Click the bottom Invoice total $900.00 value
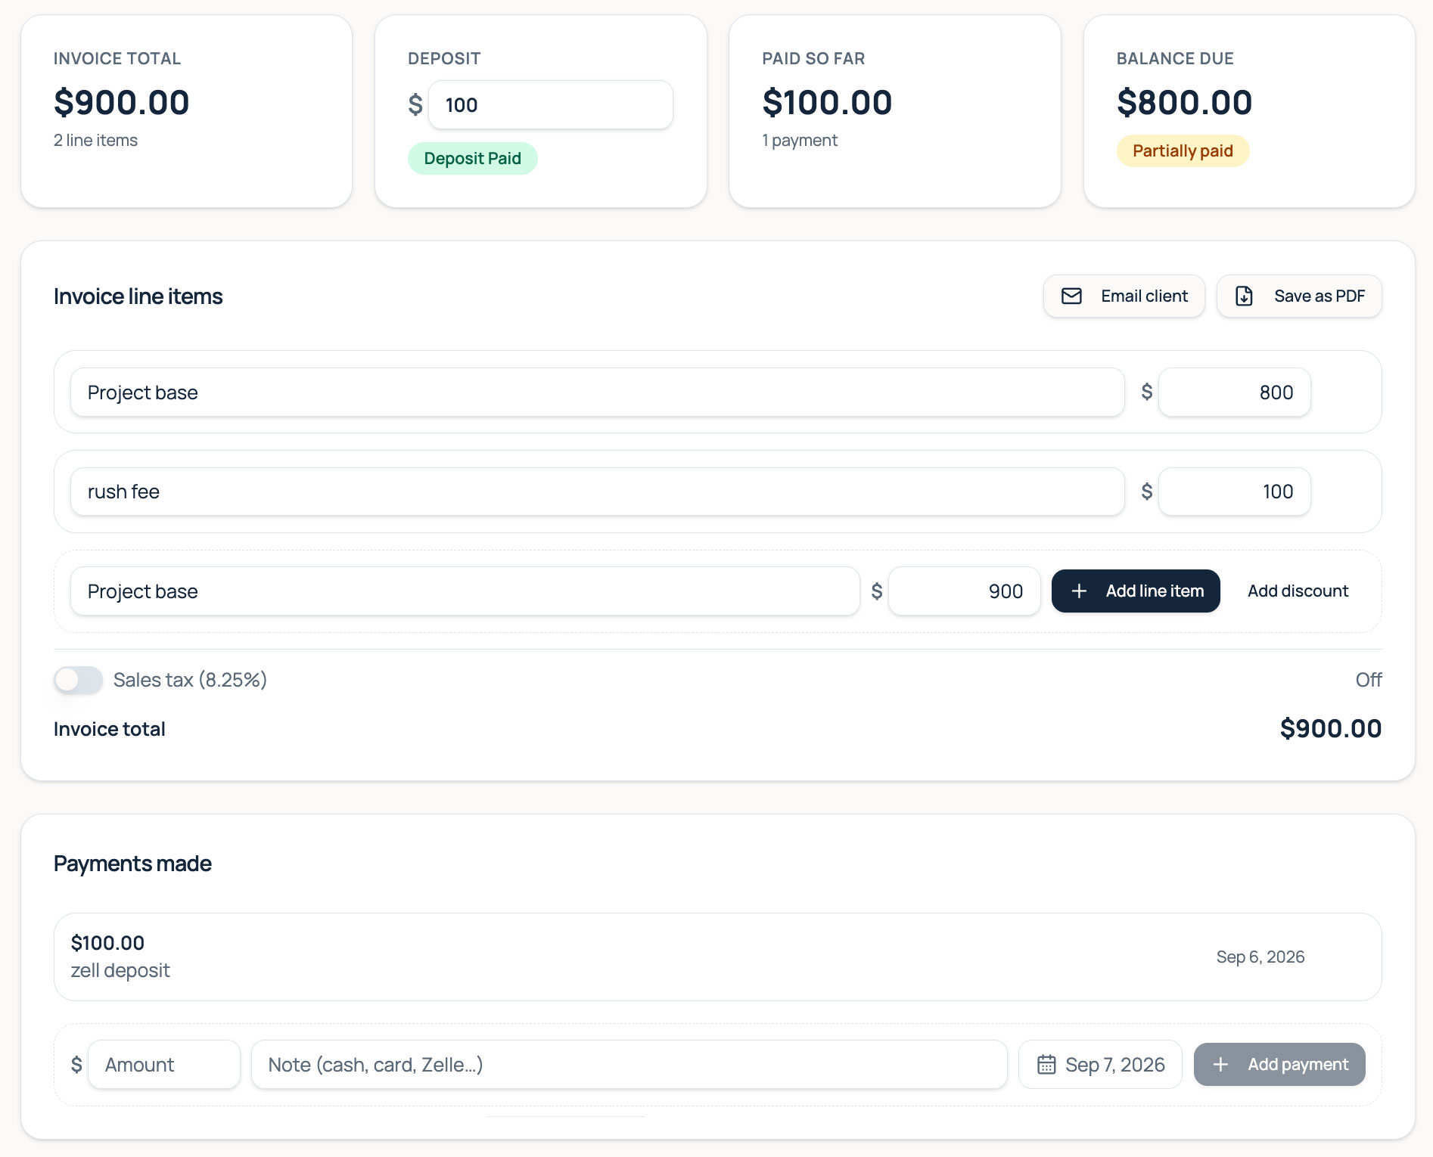The image size is (1433, 1157). pos(1331,729)
